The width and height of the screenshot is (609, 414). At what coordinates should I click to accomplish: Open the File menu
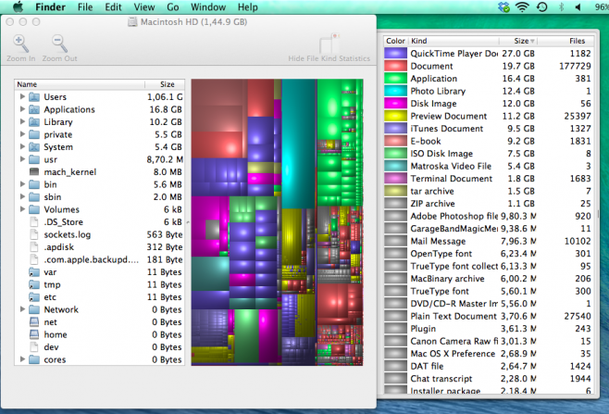[x=84, y=7]
